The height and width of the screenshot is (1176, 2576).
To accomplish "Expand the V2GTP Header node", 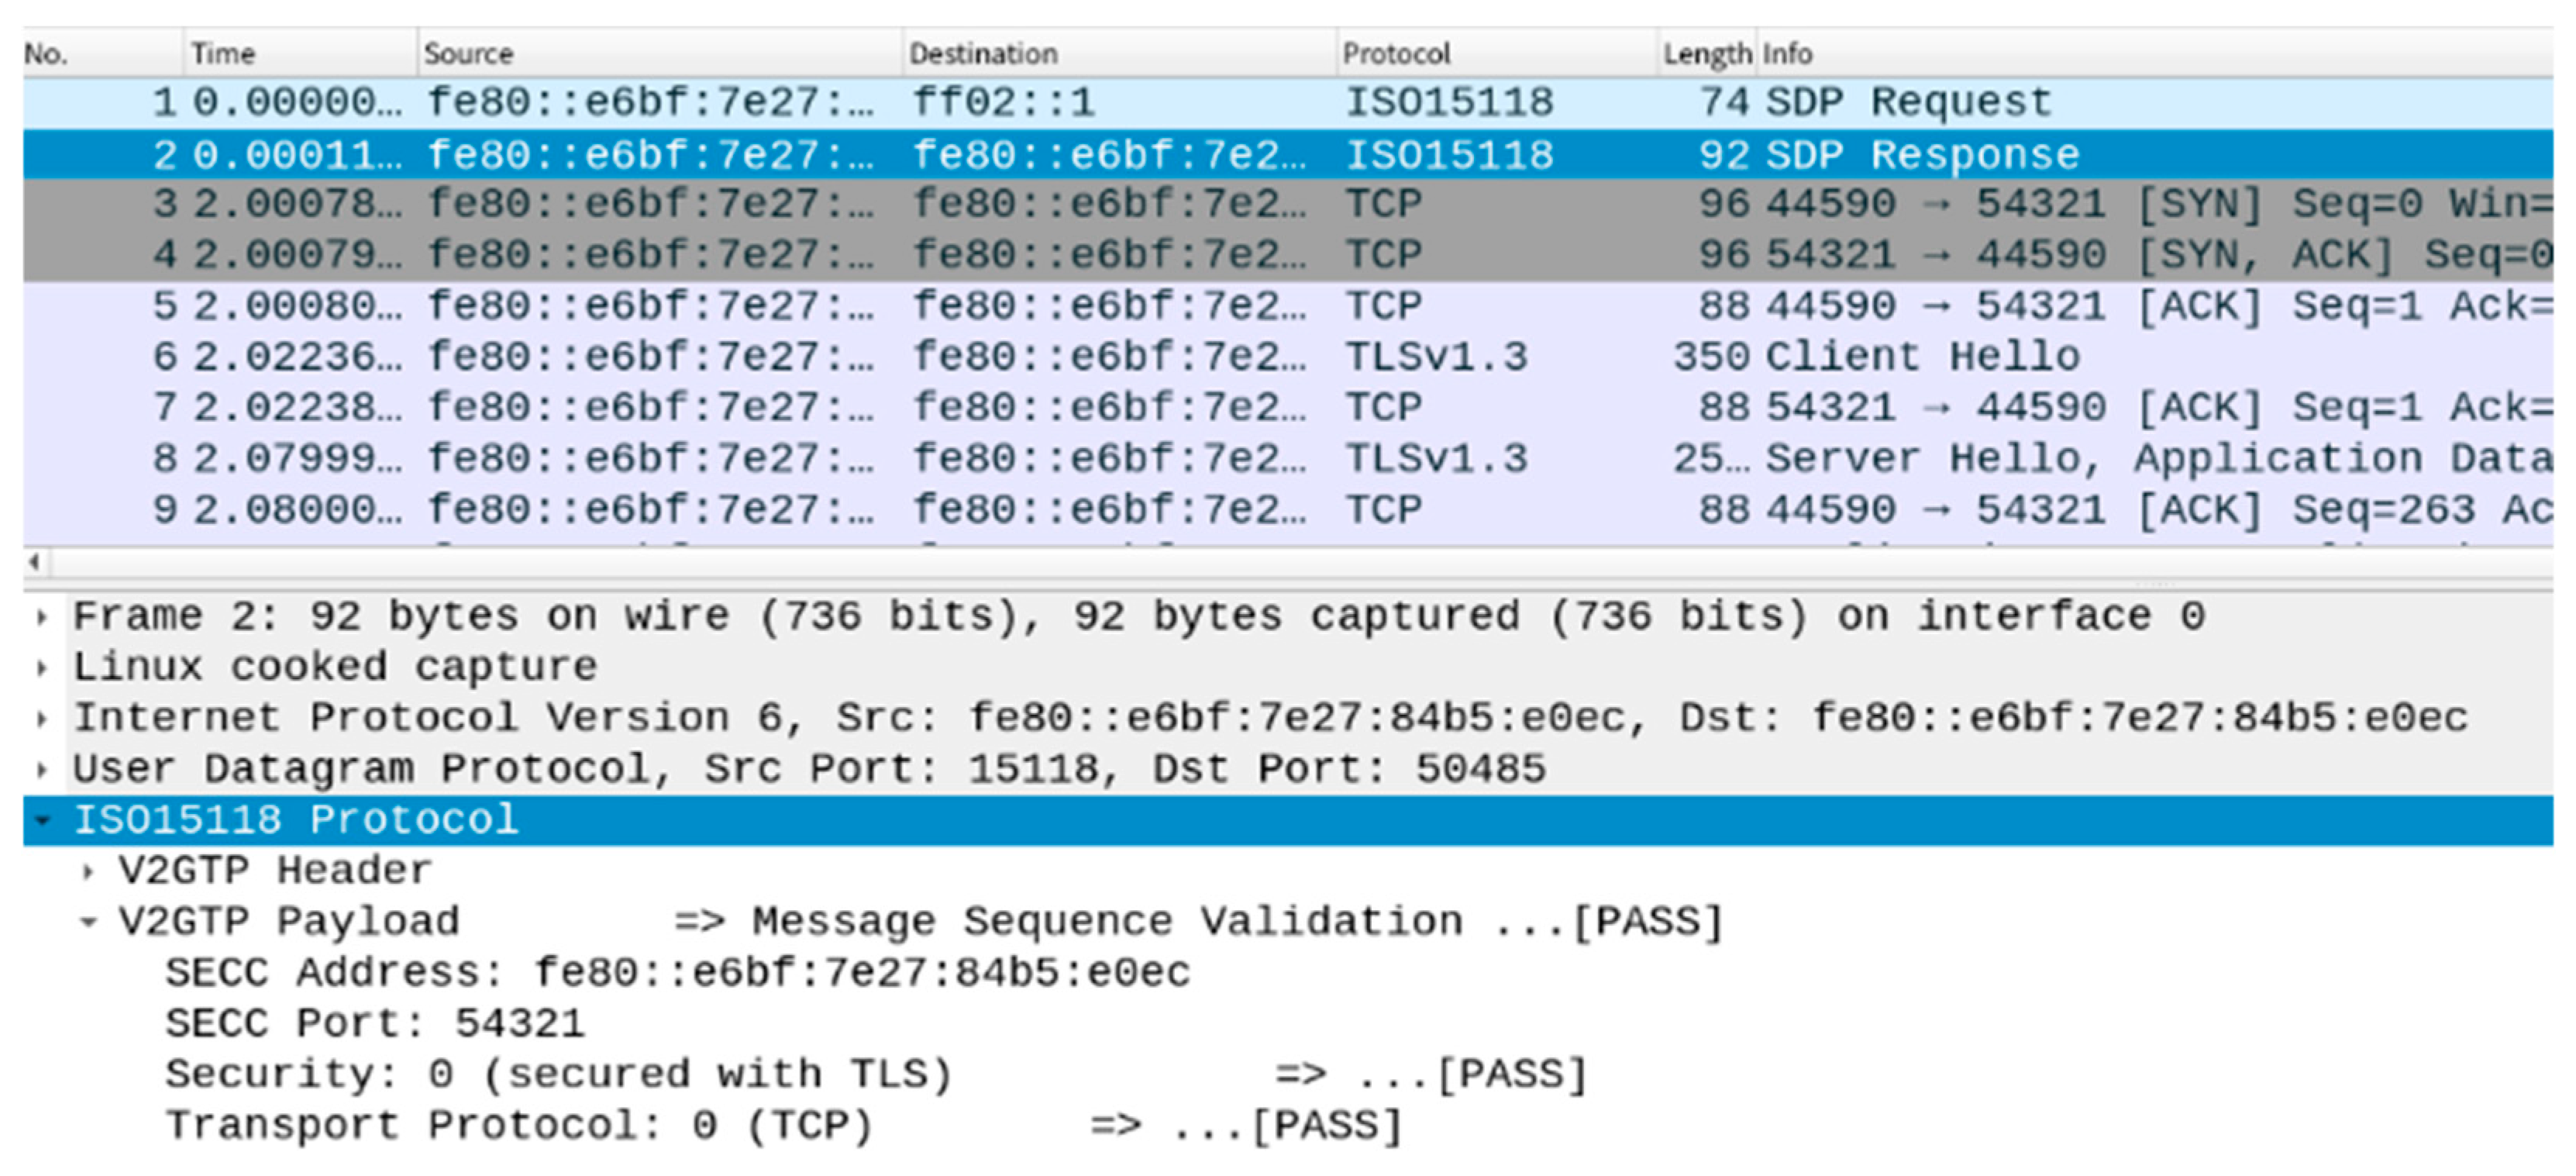I will pos(88,872).
